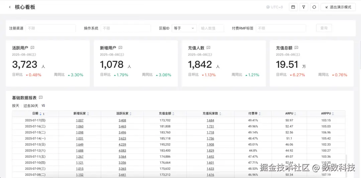Select the 按天 granularity option
The height and width of the screenshot is (178, 361).
point(16,106)
